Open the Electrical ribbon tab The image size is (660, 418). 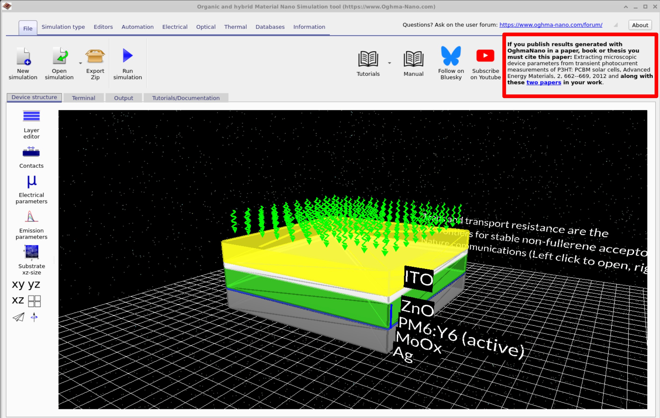click(174, 27)
